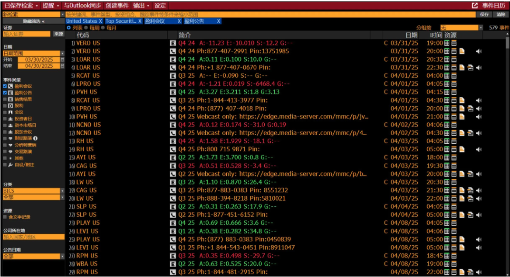Viewport: 510px width, 277px height.
Task: Open start date calendar picker
Action: click(x=62, y=60)
